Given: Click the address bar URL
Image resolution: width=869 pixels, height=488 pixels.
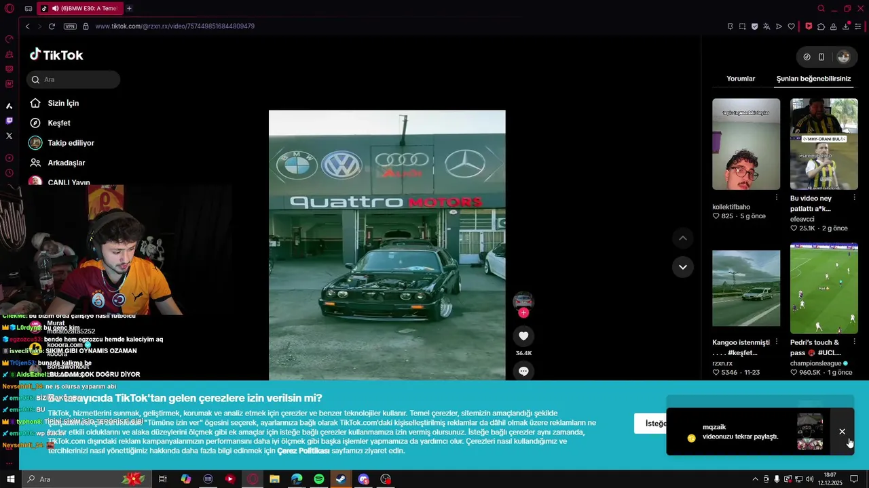Looking at the screenshot, I should point(175,26).
